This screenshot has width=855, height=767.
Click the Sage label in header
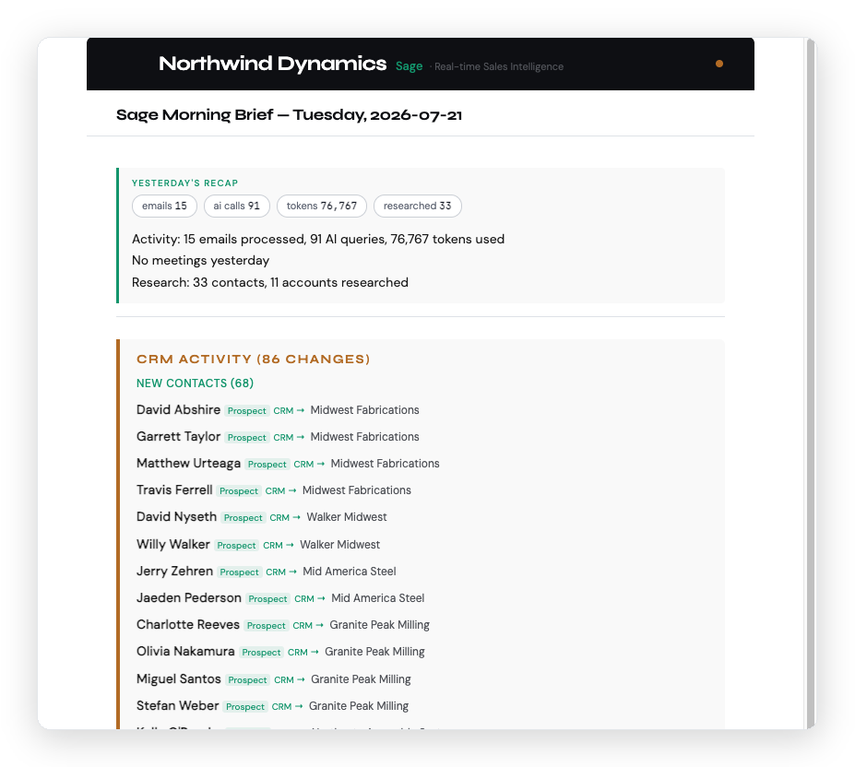(409, 66)
